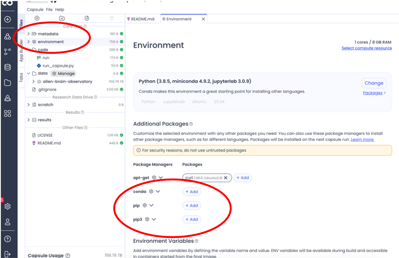Open conda settings gear icon
Screen dimensions: 399x258
pyautogui.click(x=151, y=191)
